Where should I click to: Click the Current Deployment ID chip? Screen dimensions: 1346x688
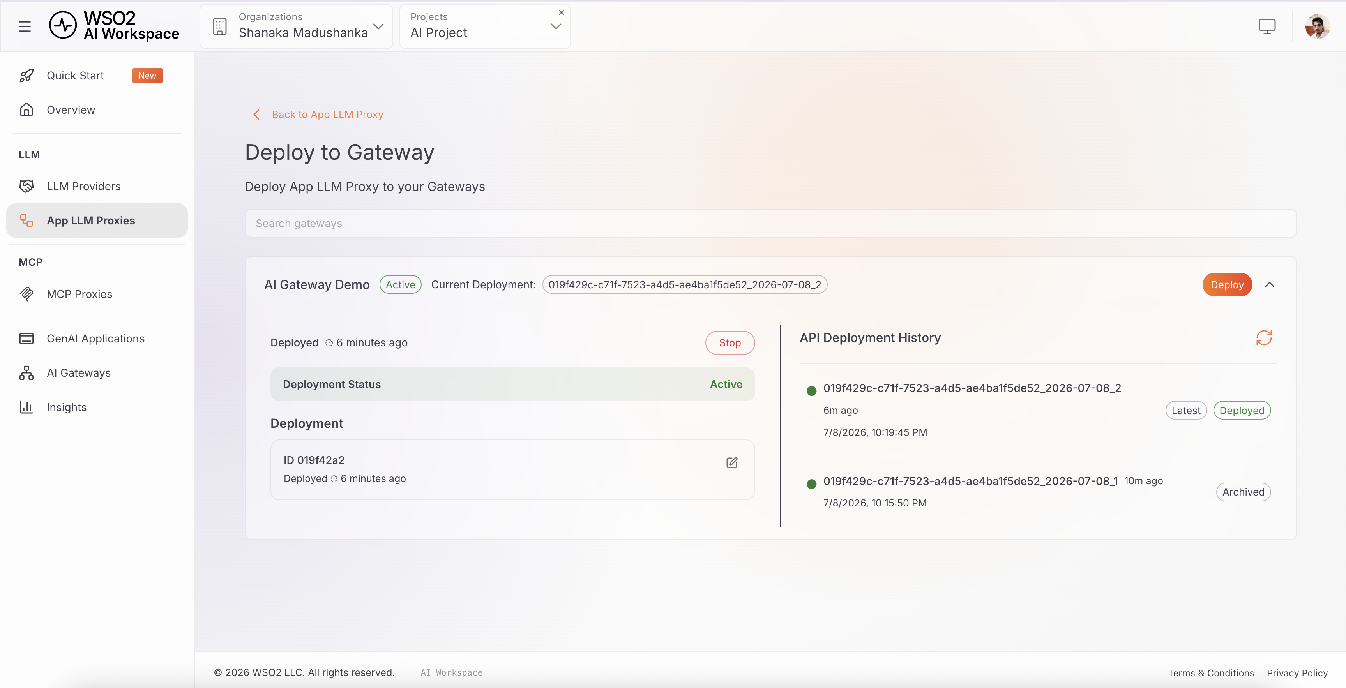click(684, 285)
